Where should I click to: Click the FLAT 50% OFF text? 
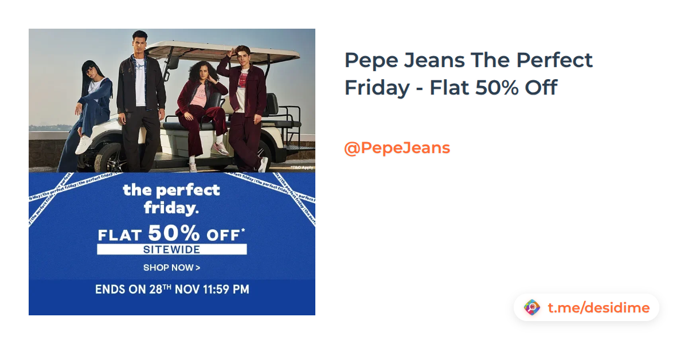(171, 234)
